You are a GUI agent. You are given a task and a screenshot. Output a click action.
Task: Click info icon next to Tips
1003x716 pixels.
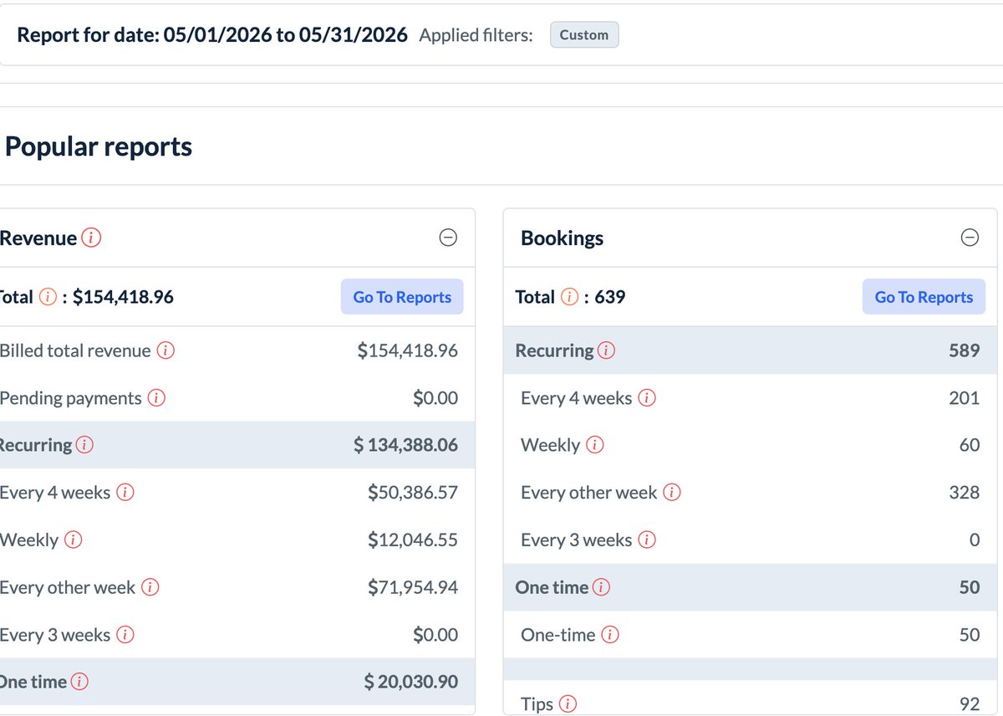pos(568,704)
